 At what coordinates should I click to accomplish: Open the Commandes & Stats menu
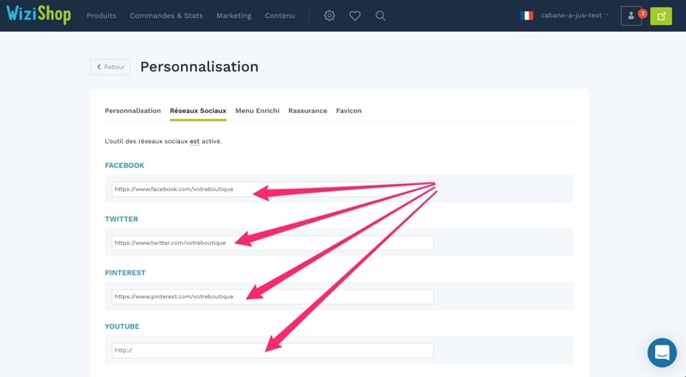tap(166, 15)
